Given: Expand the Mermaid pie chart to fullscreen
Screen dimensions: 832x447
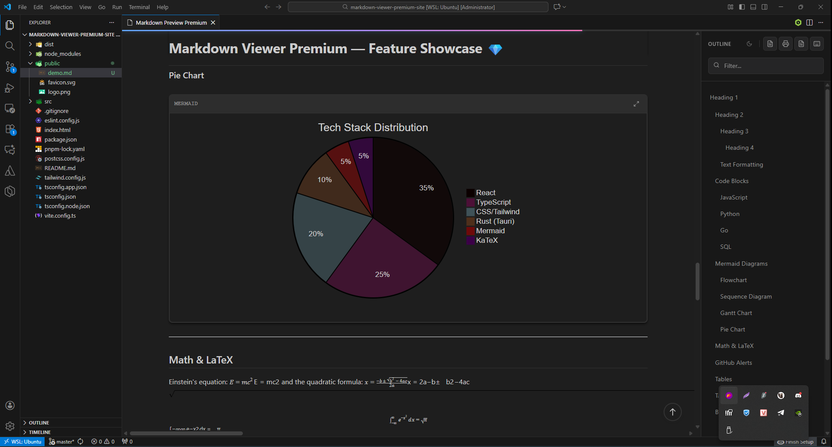Looking at the screenshot, I should pos(636,104).
